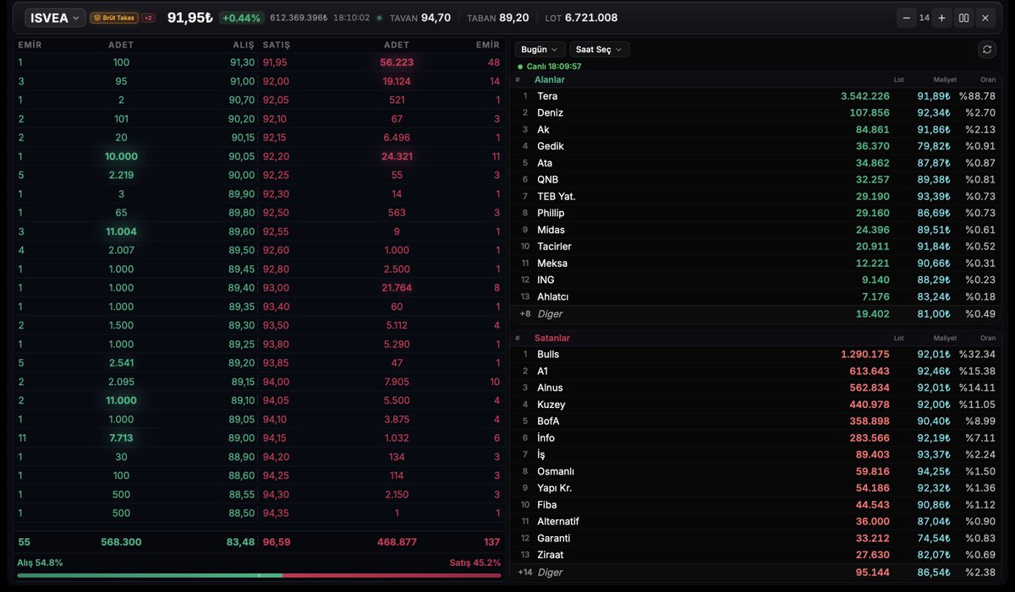Click the SATIŞ column header
This screenshot has height=592, width=1015.
click(x=276, y=46)
